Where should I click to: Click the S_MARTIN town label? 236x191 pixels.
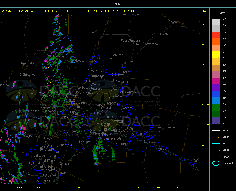109,117
